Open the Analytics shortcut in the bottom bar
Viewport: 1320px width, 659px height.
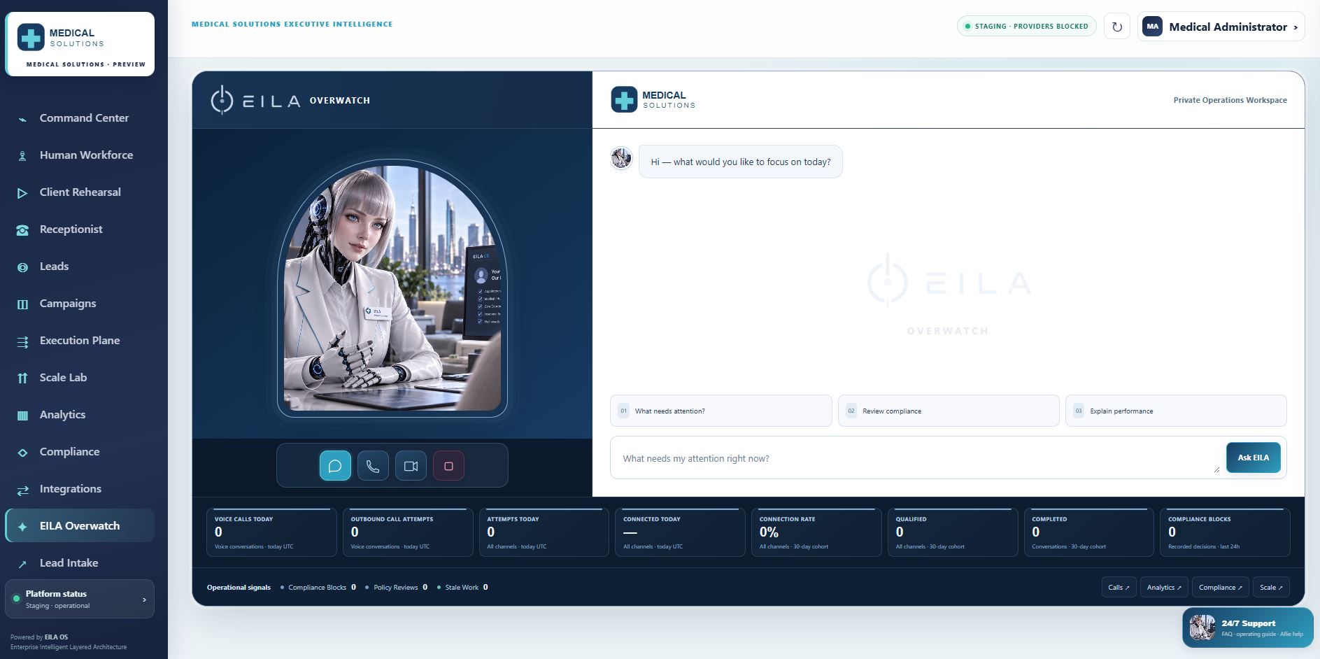pyautogui.click(x=1164, y=588)
